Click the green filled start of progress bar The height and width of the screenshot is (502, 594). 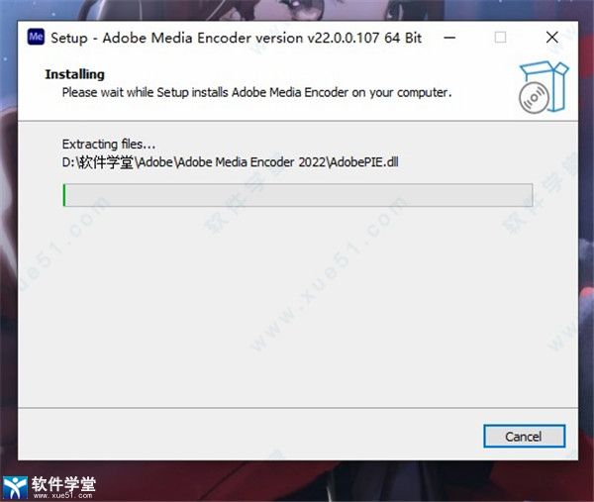tap(64, 195)
